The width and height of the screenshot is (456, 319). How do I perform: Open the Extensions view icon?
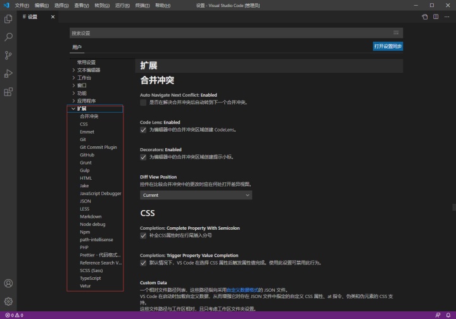point(8,92)
